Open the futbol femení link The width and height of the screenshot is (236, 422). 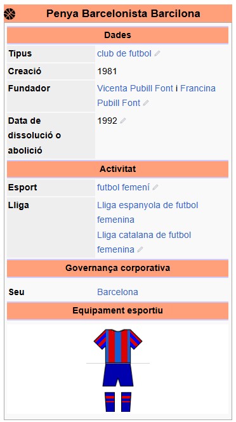123,187
